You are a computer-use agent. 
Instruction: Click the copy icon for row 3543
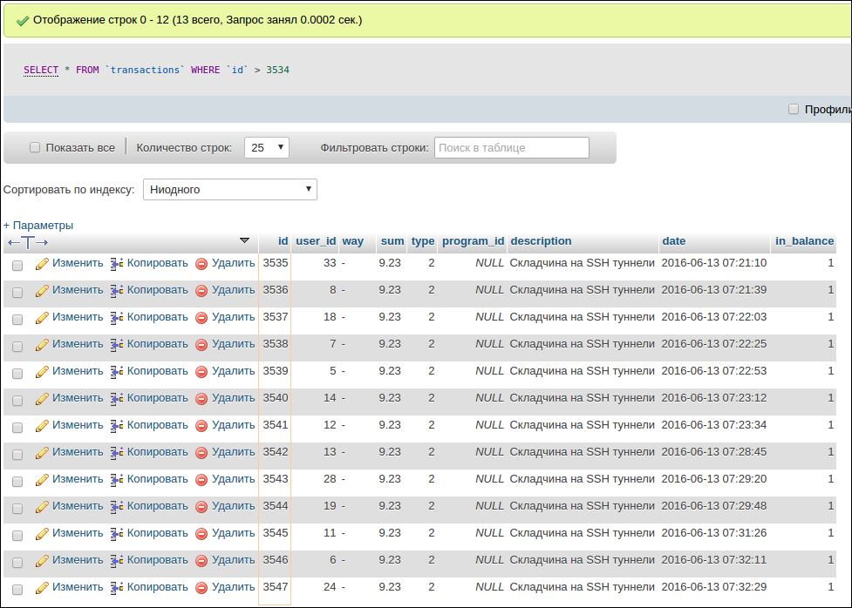coord(117,481)
